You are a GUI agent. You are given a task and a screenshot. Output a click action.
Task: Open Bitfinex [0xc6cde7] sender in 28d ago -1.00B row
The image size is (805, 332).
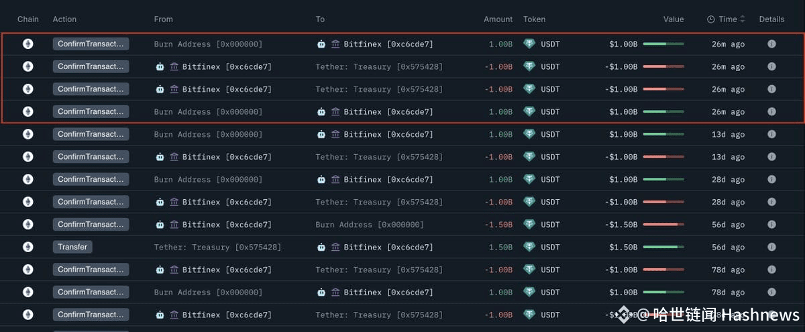pyautogui.click(x=227, y=203)
